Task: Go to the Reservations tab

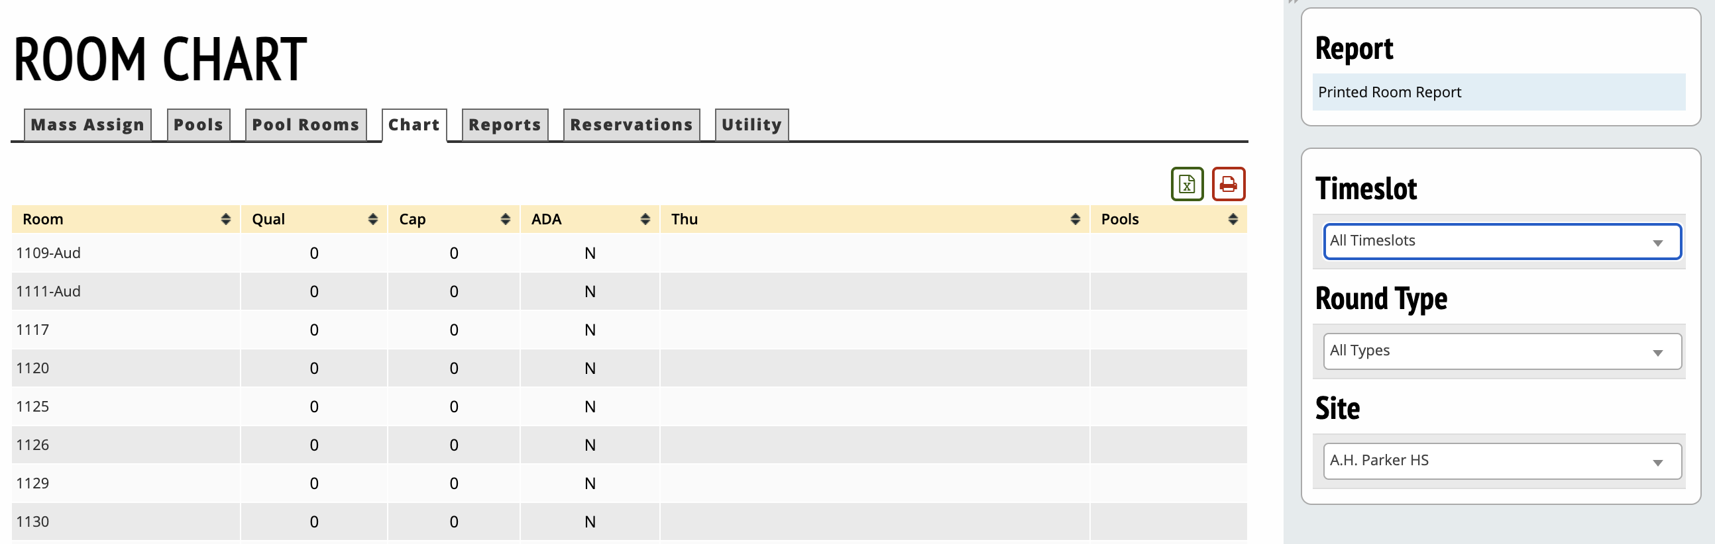Action: [x=631, y=125]
